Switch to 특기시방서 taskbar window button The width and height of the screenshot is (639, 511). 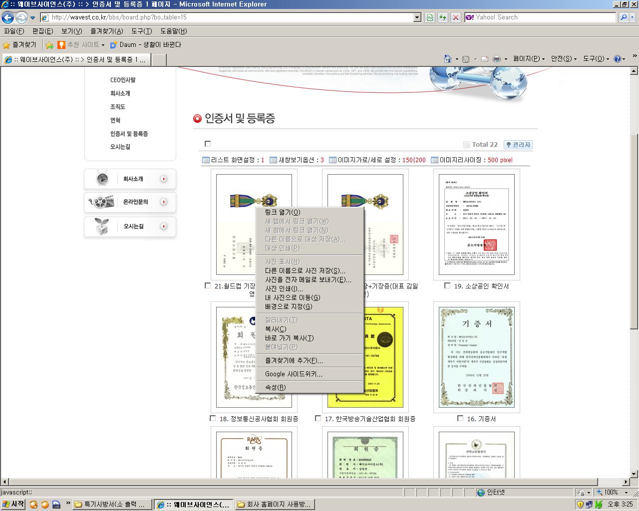(x=112, y=505)
